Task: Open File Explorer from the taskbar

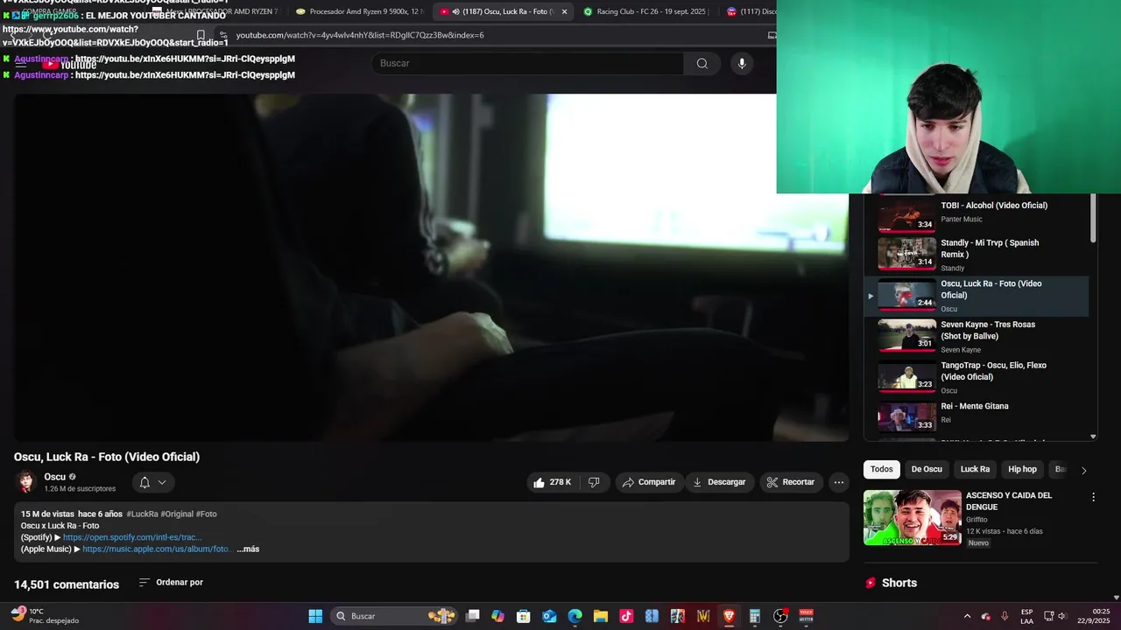Action: 601,616
